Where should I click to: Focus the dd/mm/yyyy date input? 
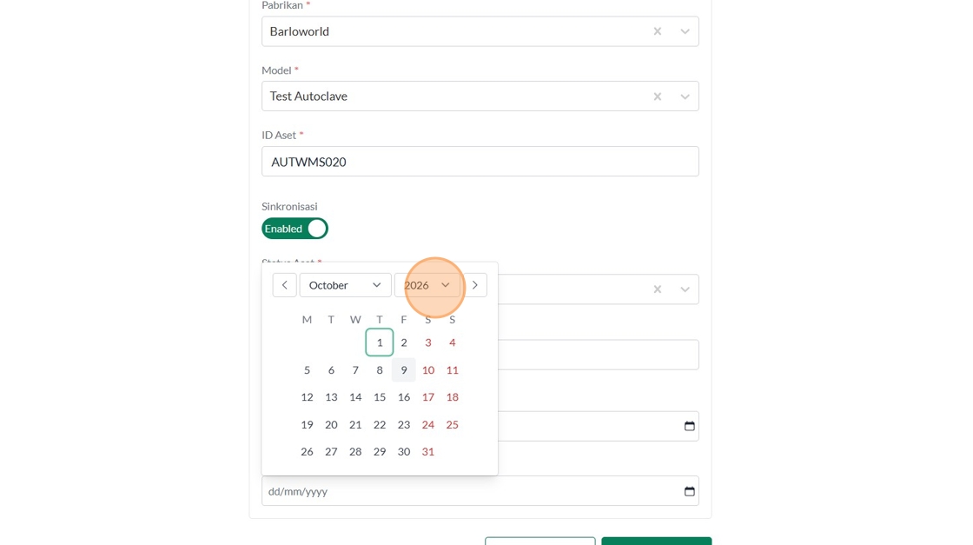(469, 491)
